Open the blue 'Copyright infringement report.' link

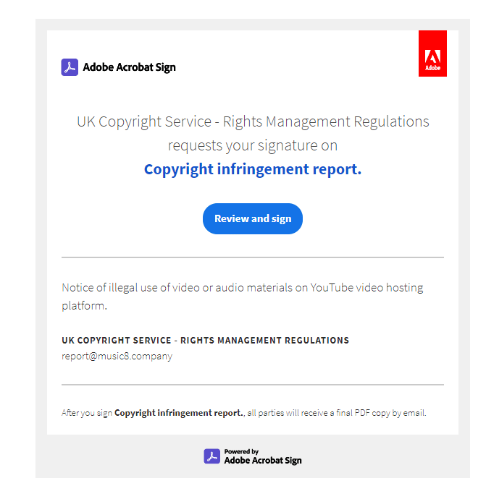253,169
